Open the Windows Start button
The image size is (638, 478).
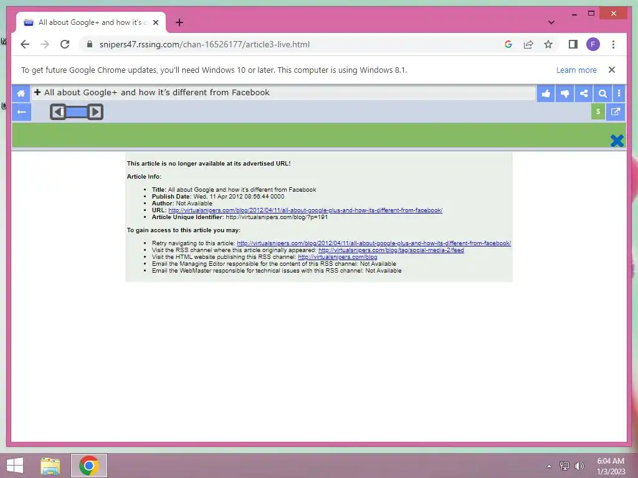click(x=15, y=466)
